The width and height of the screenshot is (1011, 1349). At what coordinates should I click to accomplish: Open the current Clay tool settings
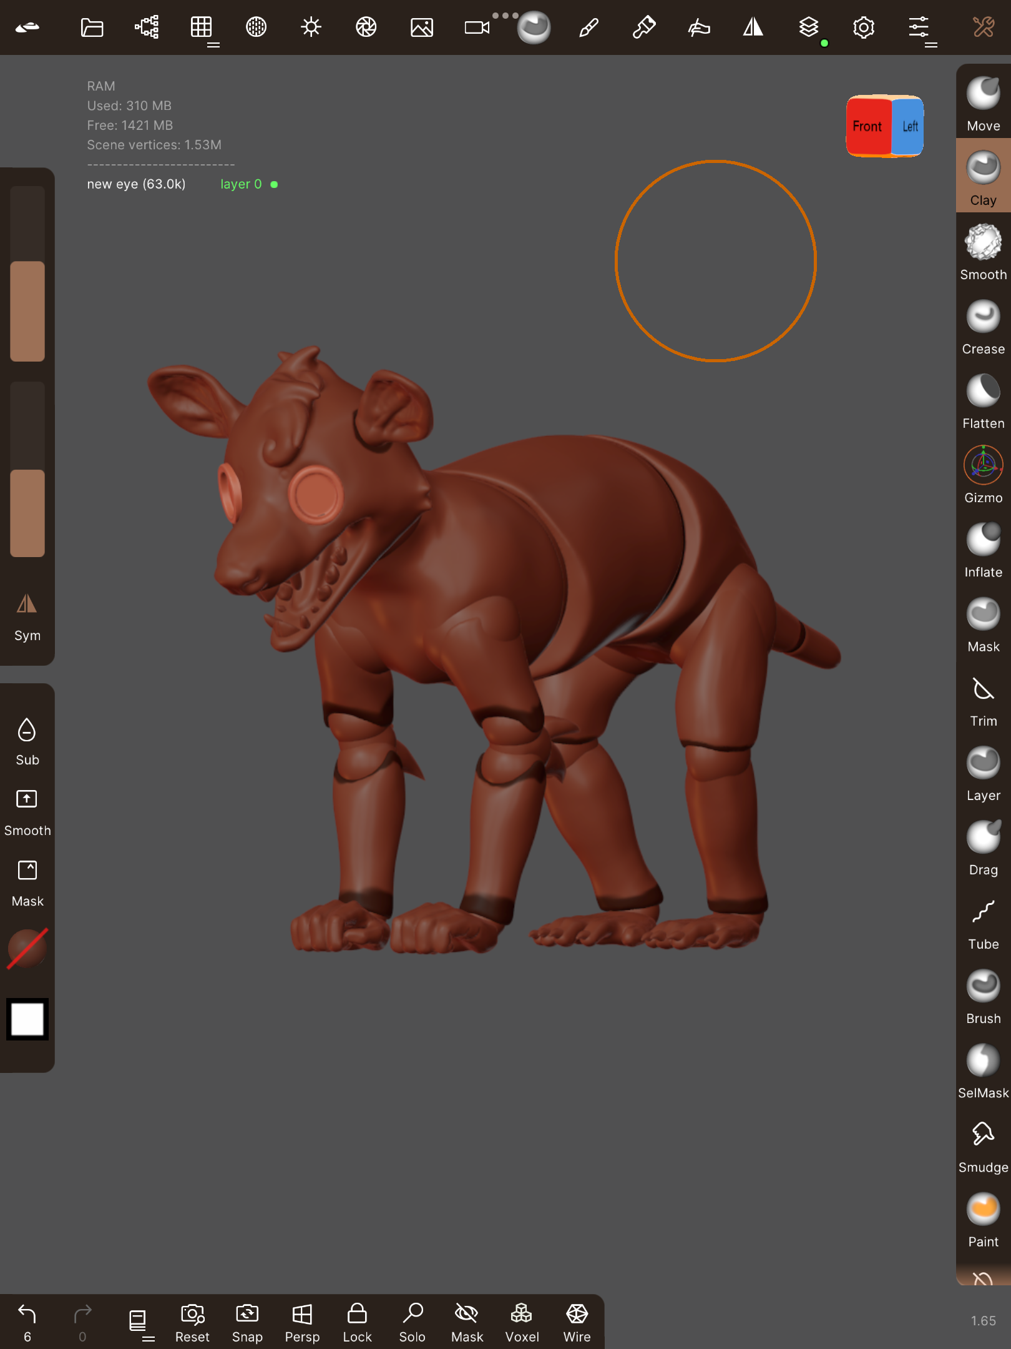coord(533,27)
